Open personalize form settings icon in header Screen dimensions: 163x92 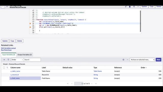[x=134, y=7]
